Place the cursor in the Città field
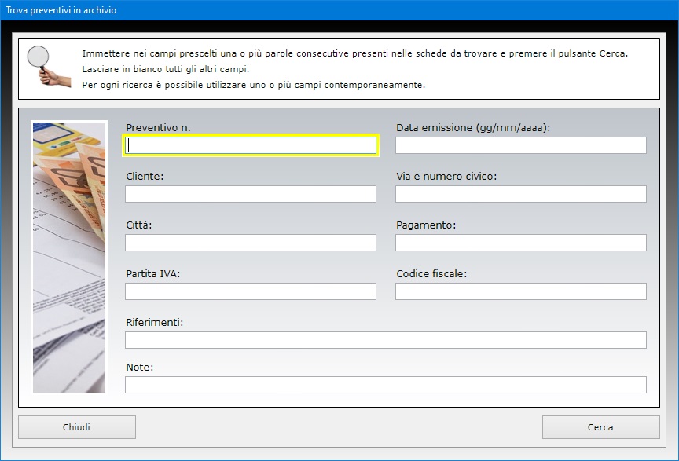Screen dimensions: 679x461 251,243
